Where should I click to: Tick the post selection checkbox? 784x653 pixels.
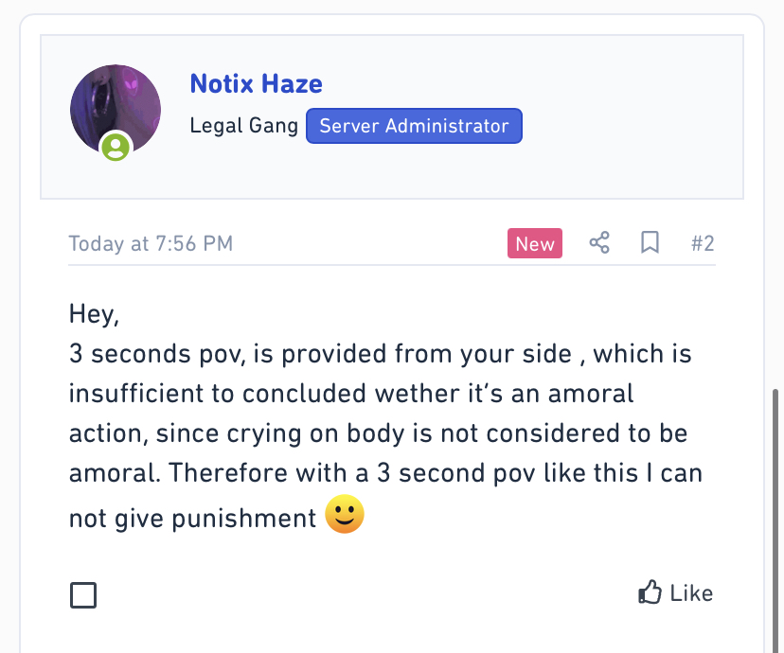[83, 595]
